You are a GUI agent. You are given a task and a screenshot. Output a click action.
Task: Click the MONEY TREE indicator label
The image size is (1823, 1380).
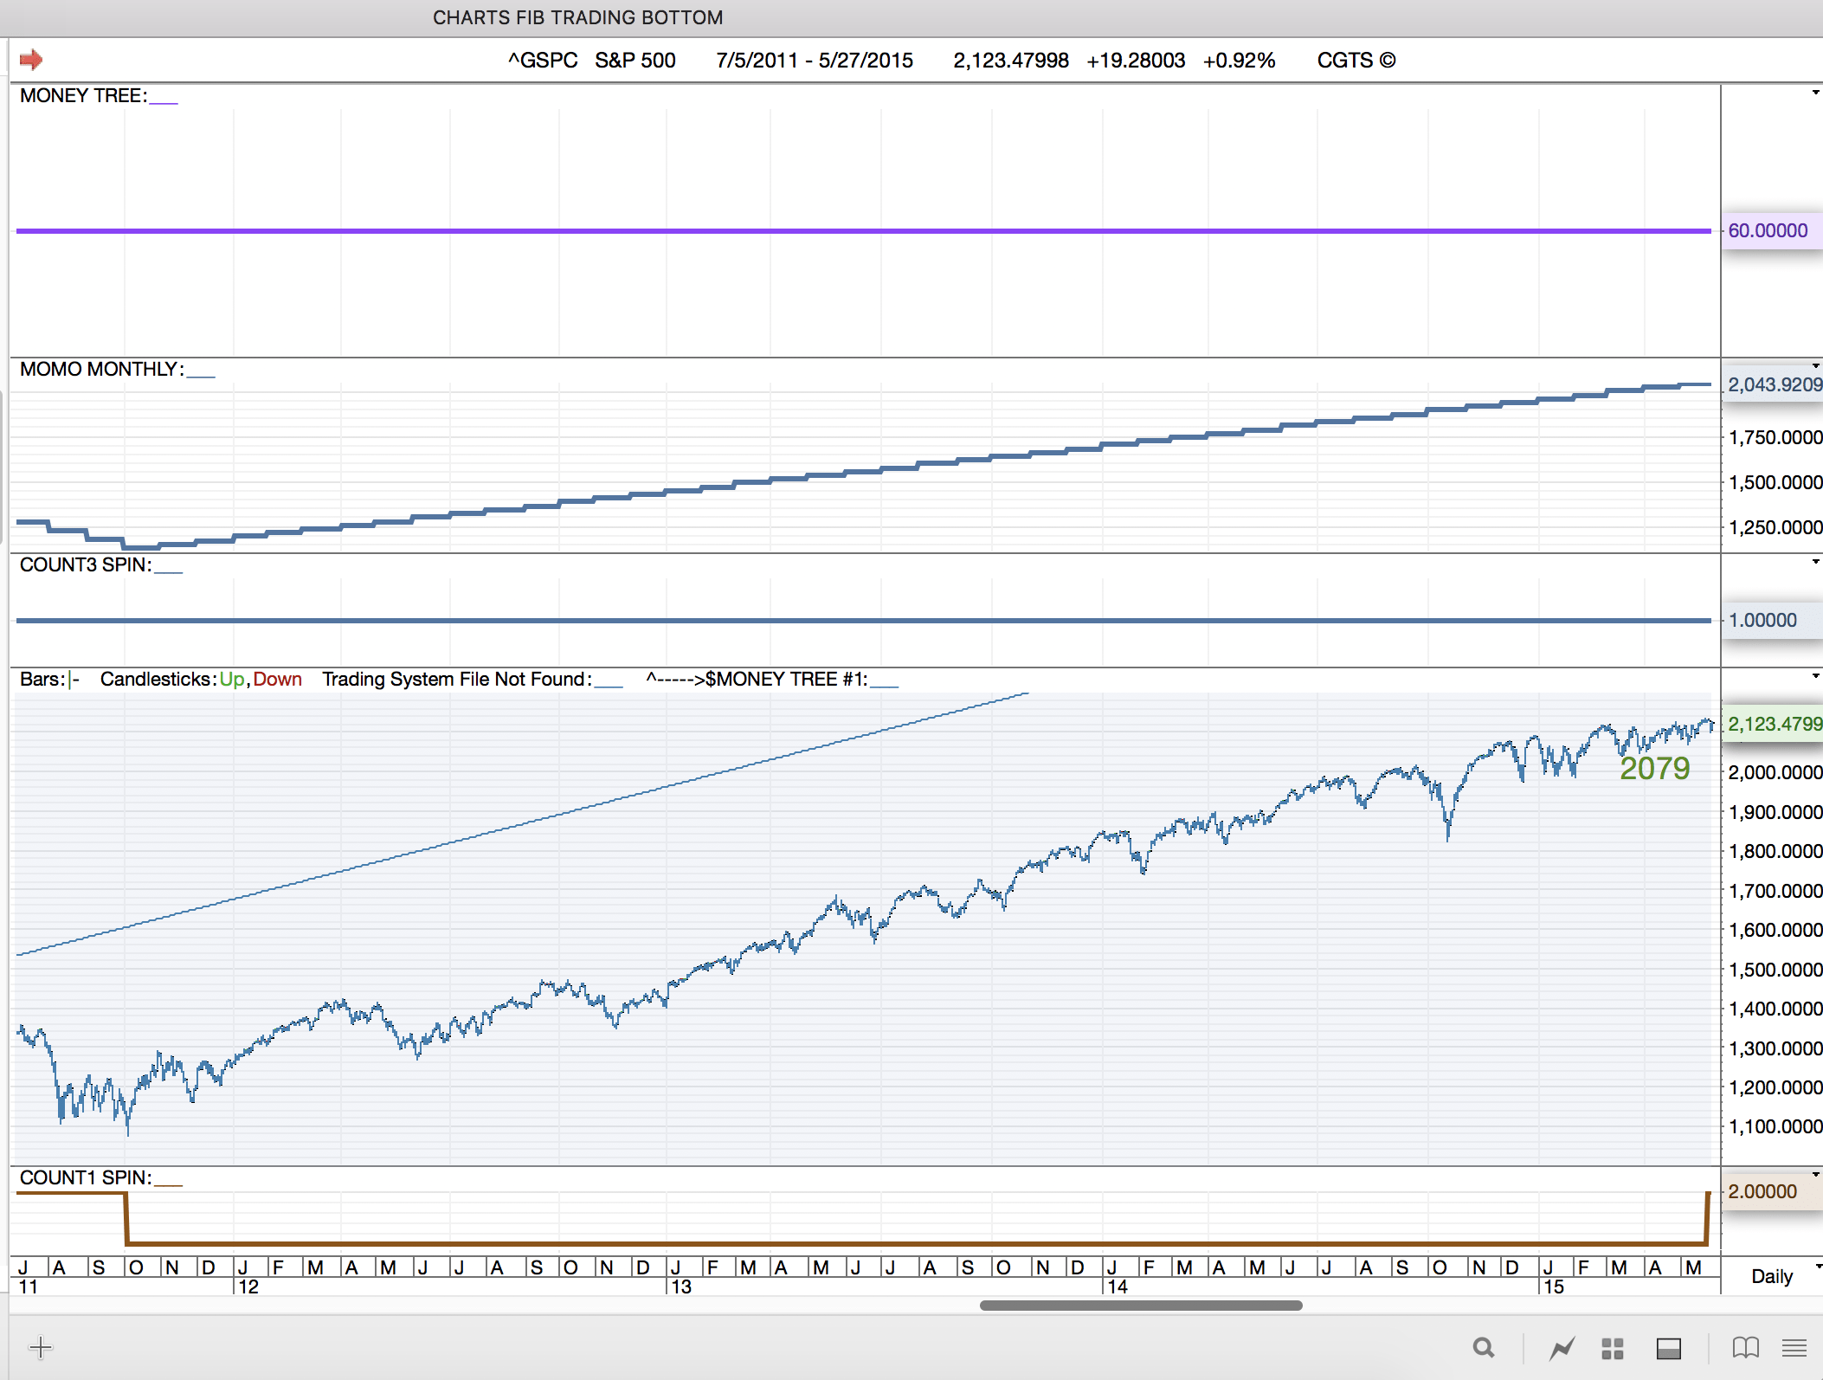pos(83,96)
